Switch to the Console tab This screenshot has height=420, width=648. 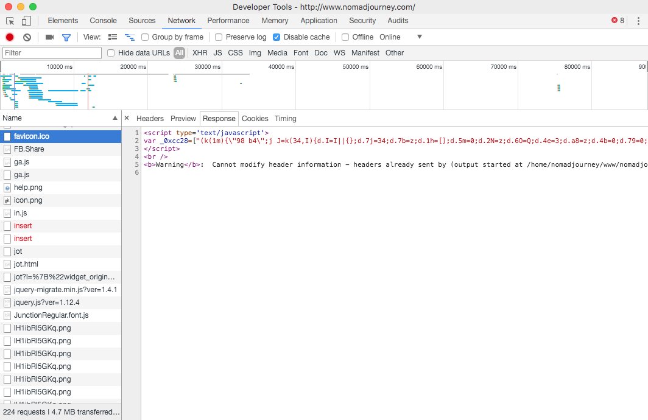click(x=103, y=21)
